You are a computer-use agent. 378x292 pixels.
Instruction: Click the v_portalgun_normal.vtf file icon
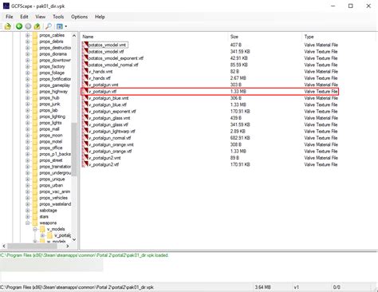(x=85, y=138)
